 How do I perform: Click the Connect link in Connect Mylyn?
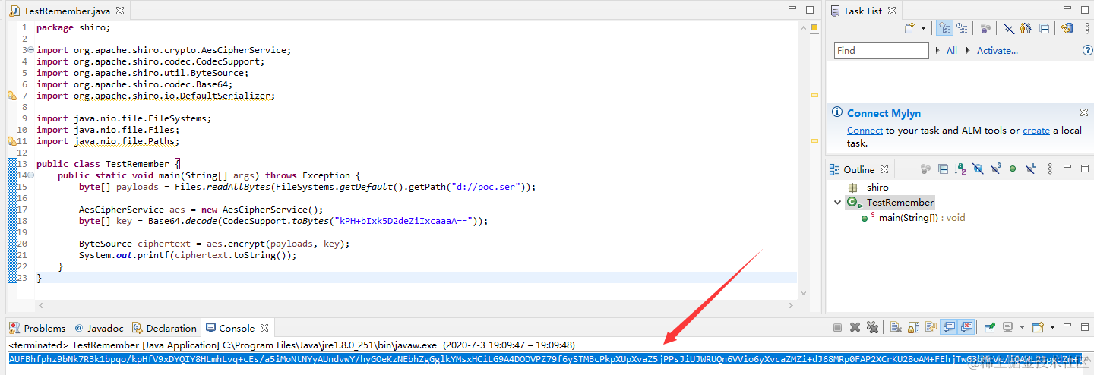point(865,130)
